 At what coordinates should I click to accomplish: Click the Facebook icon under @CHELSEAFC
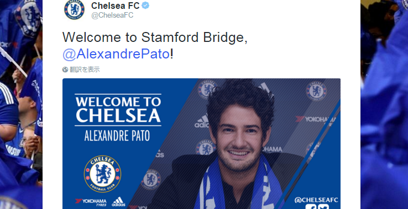point(311,207)
